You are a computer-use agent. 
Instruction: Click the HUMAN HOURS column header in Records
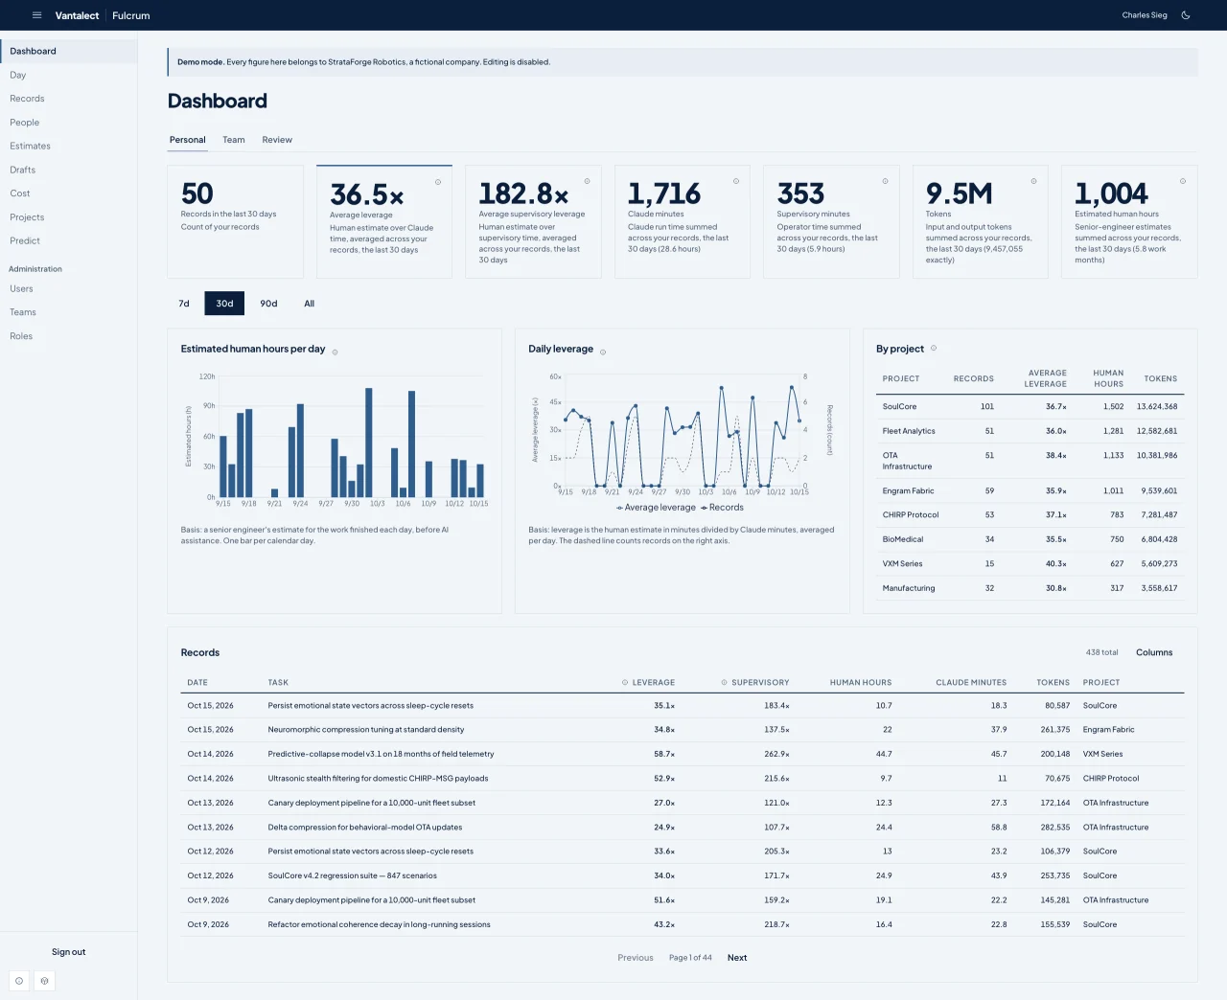click(x=861, y=683)
